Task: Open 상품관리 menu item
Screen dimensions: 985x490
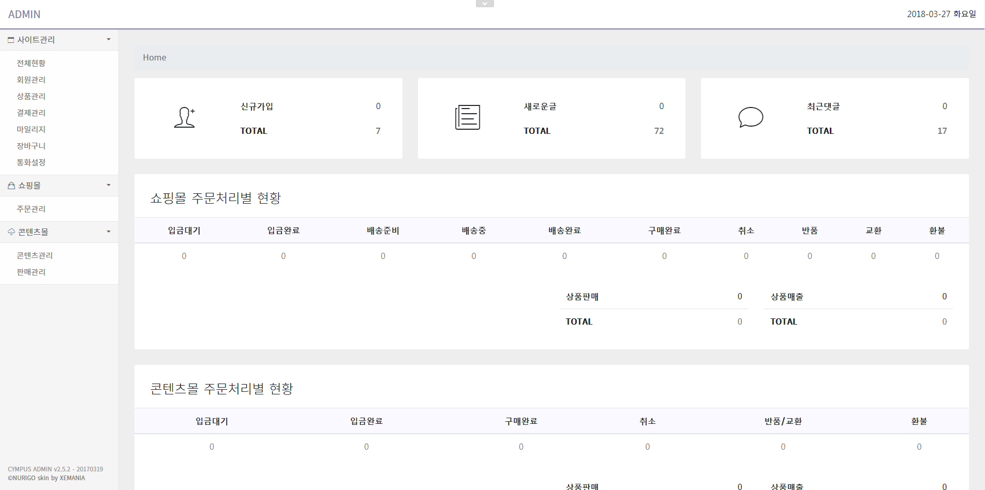Action: [x=31, y=96]
